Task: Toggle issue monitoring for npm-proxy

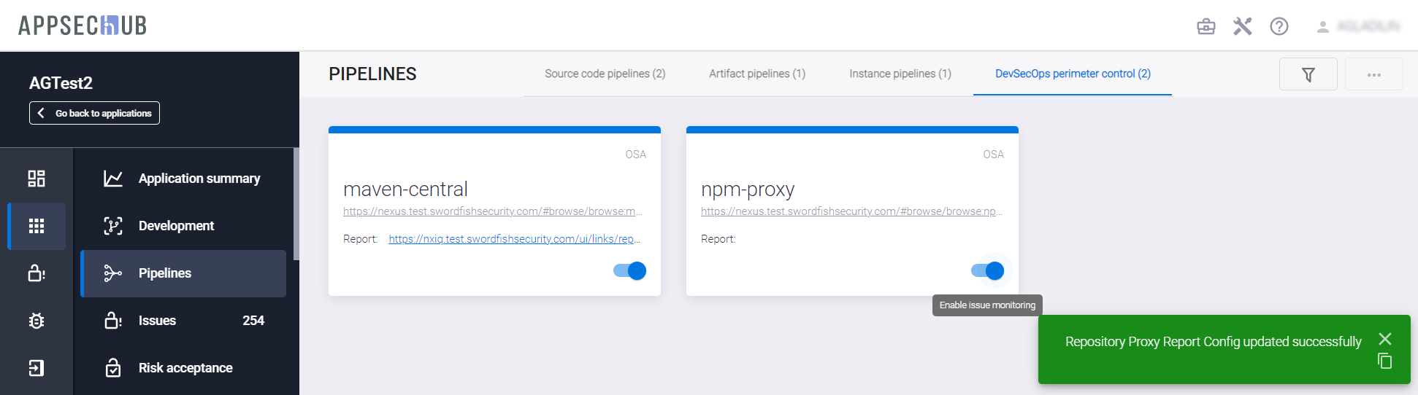Action: [x=988, y=271]
